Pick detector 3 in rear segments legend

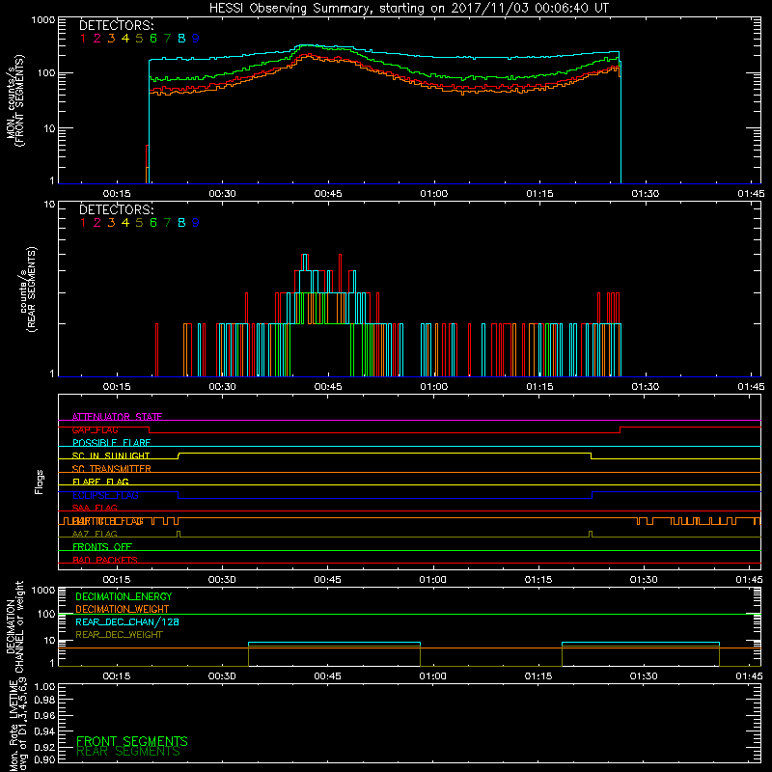[111, 223]
